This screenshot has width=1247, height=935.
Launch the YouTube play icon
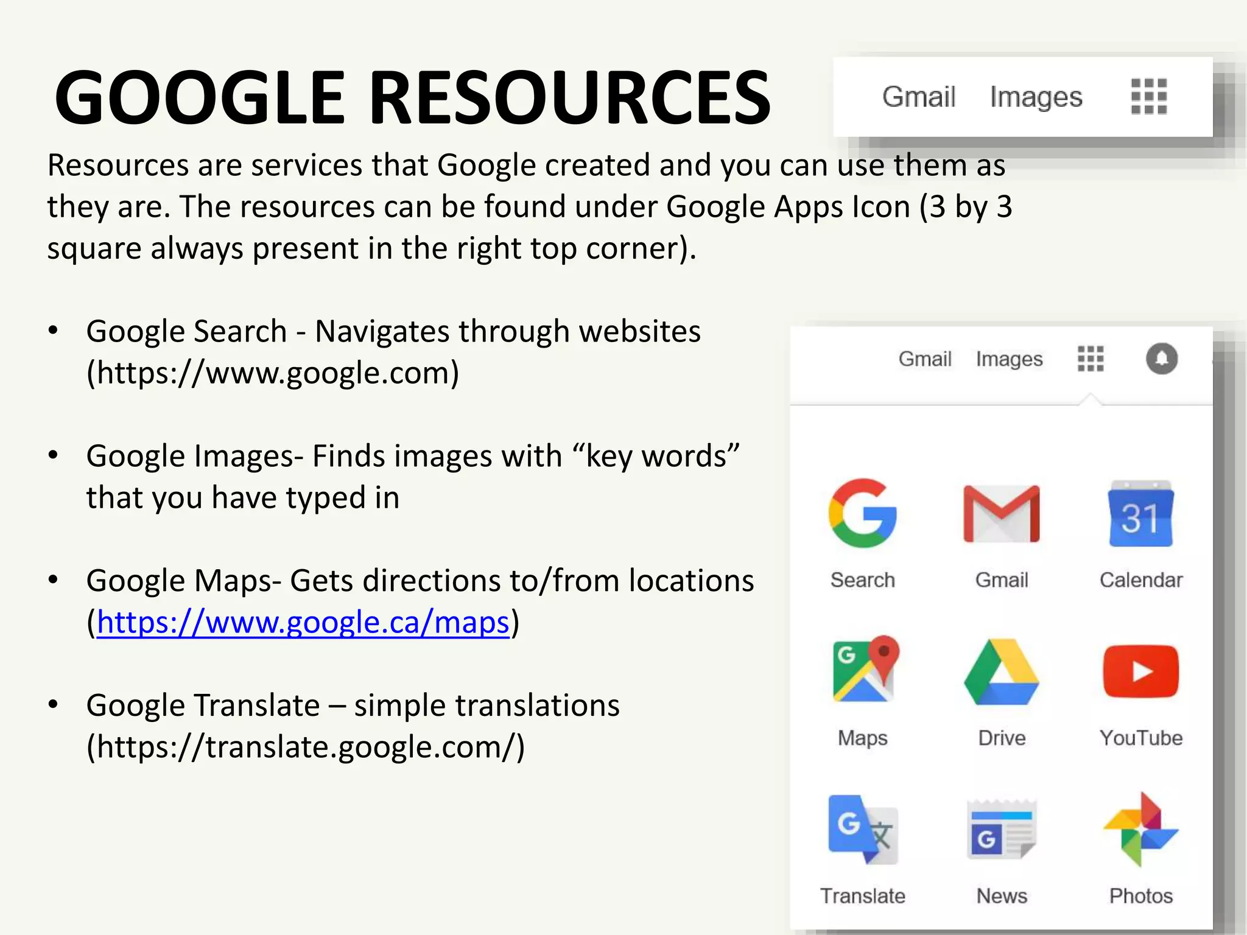point(1141,671)
